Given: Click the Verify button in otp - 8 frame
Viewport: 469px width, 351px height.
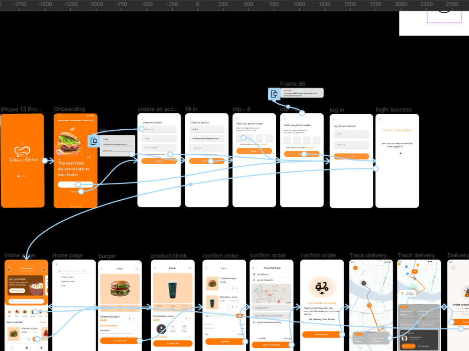Looking at the screenshot, I should (x=254, y=151).
